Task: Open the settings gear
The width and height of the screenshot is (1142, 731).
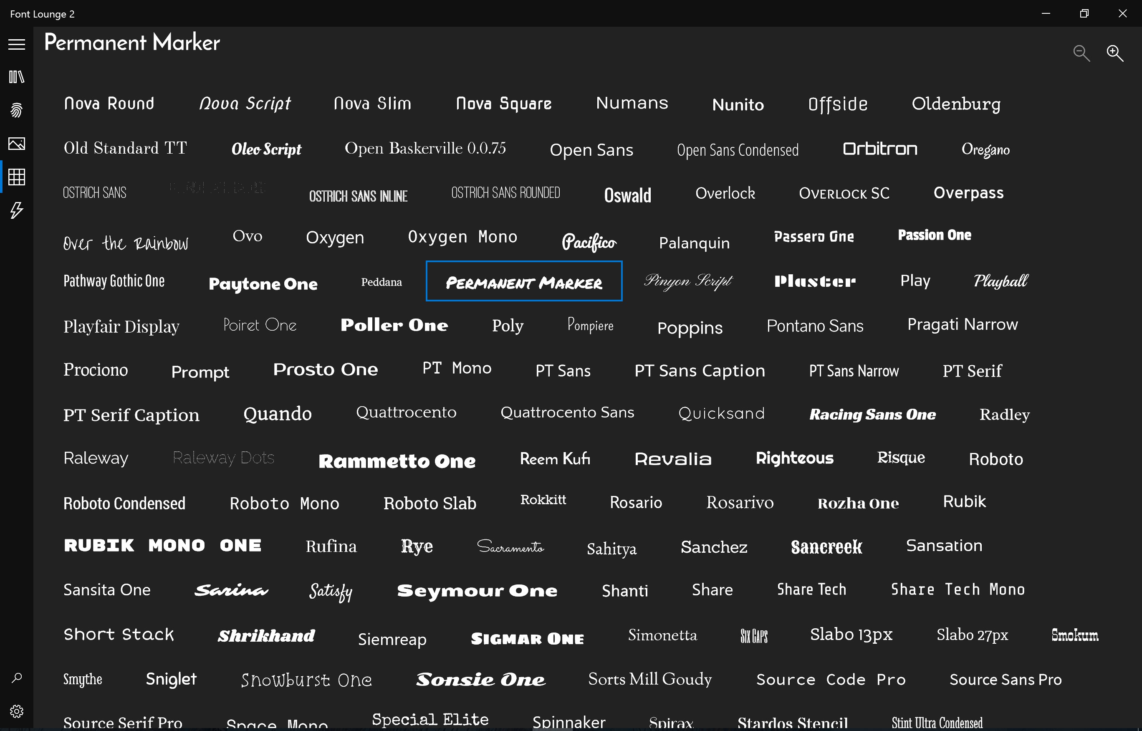Action: (x=16, y=711)
